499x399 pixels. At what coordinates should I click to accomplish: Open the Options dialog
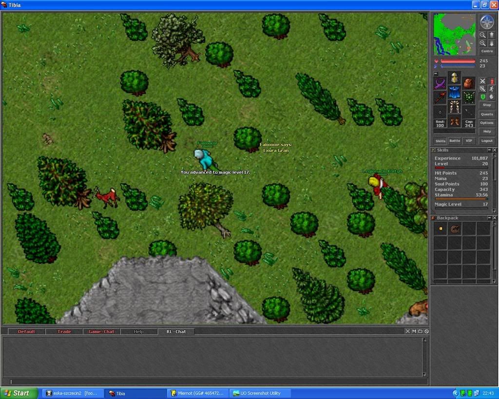487,123
